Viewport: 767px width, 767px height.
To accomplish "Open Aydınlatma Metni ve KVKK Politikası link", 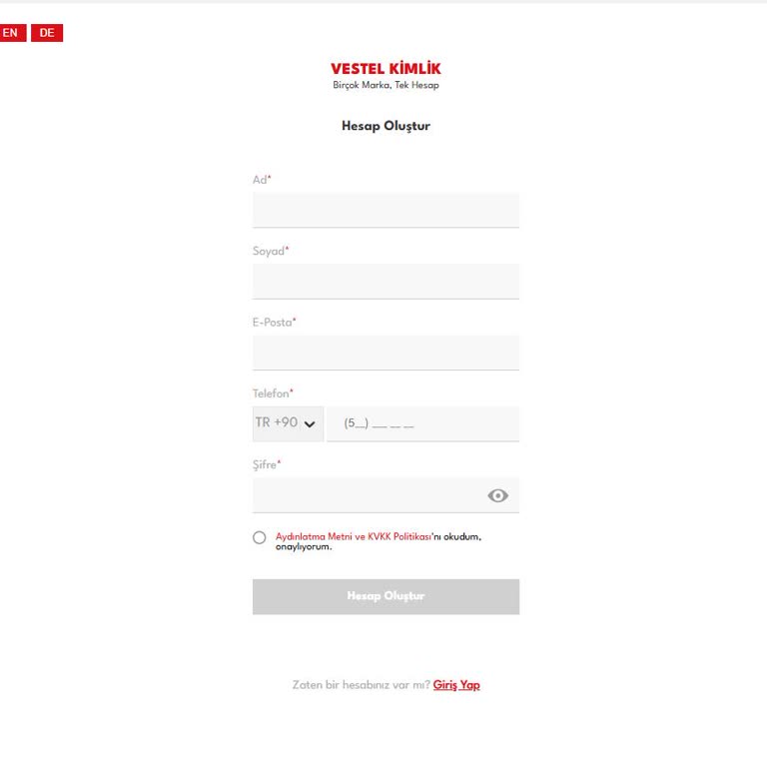I will point(354,536).
